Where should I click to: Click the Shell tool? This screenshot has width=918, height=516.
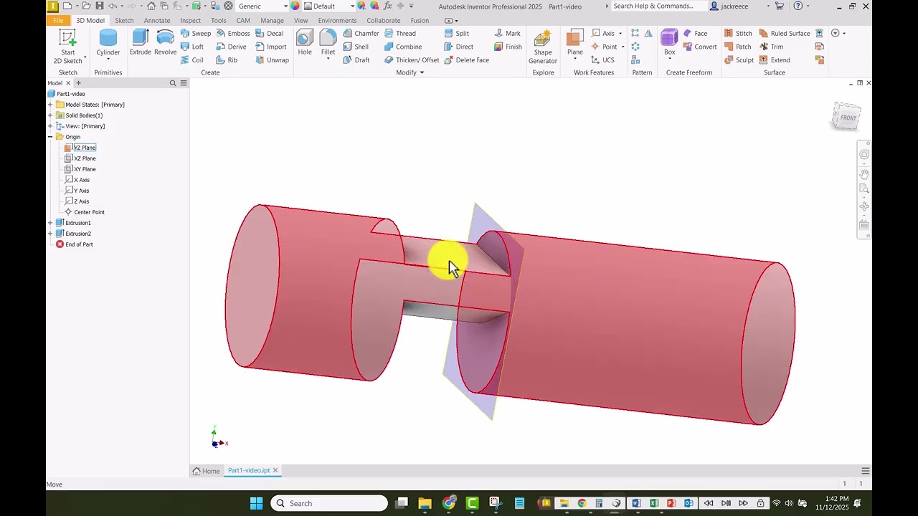coord(356,47)
